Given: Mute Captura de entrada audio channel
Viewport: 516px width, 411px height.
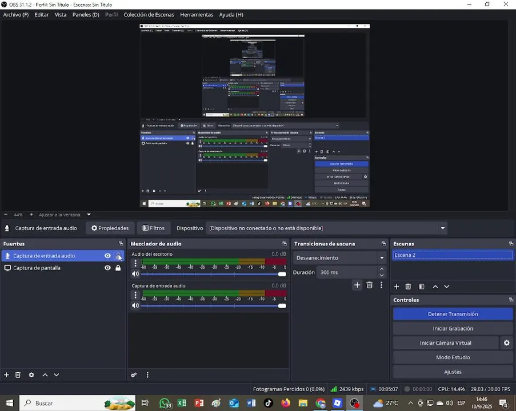Looking at the screenshot, I should click(x=135, y=305).
